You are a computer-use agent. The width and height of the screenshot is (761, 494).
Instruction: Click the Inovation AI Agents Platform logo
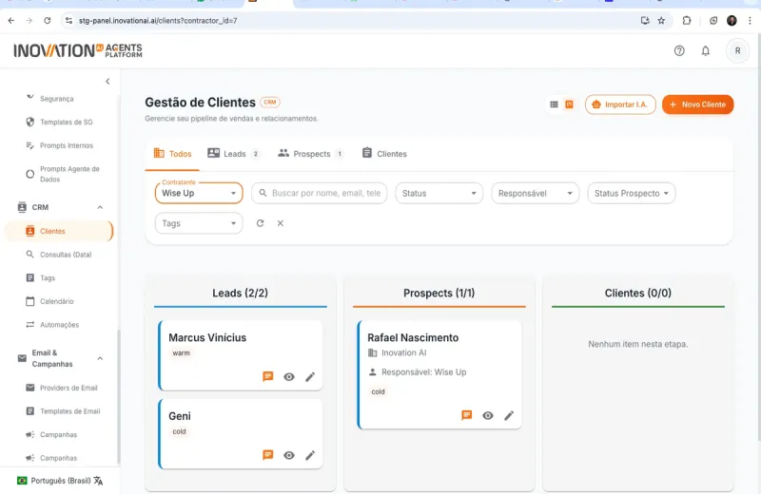78,50
